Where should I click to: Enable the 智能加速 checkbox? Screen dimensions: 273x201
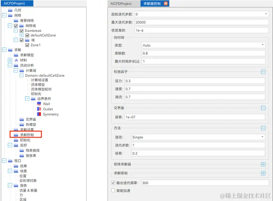click(113, 190)
